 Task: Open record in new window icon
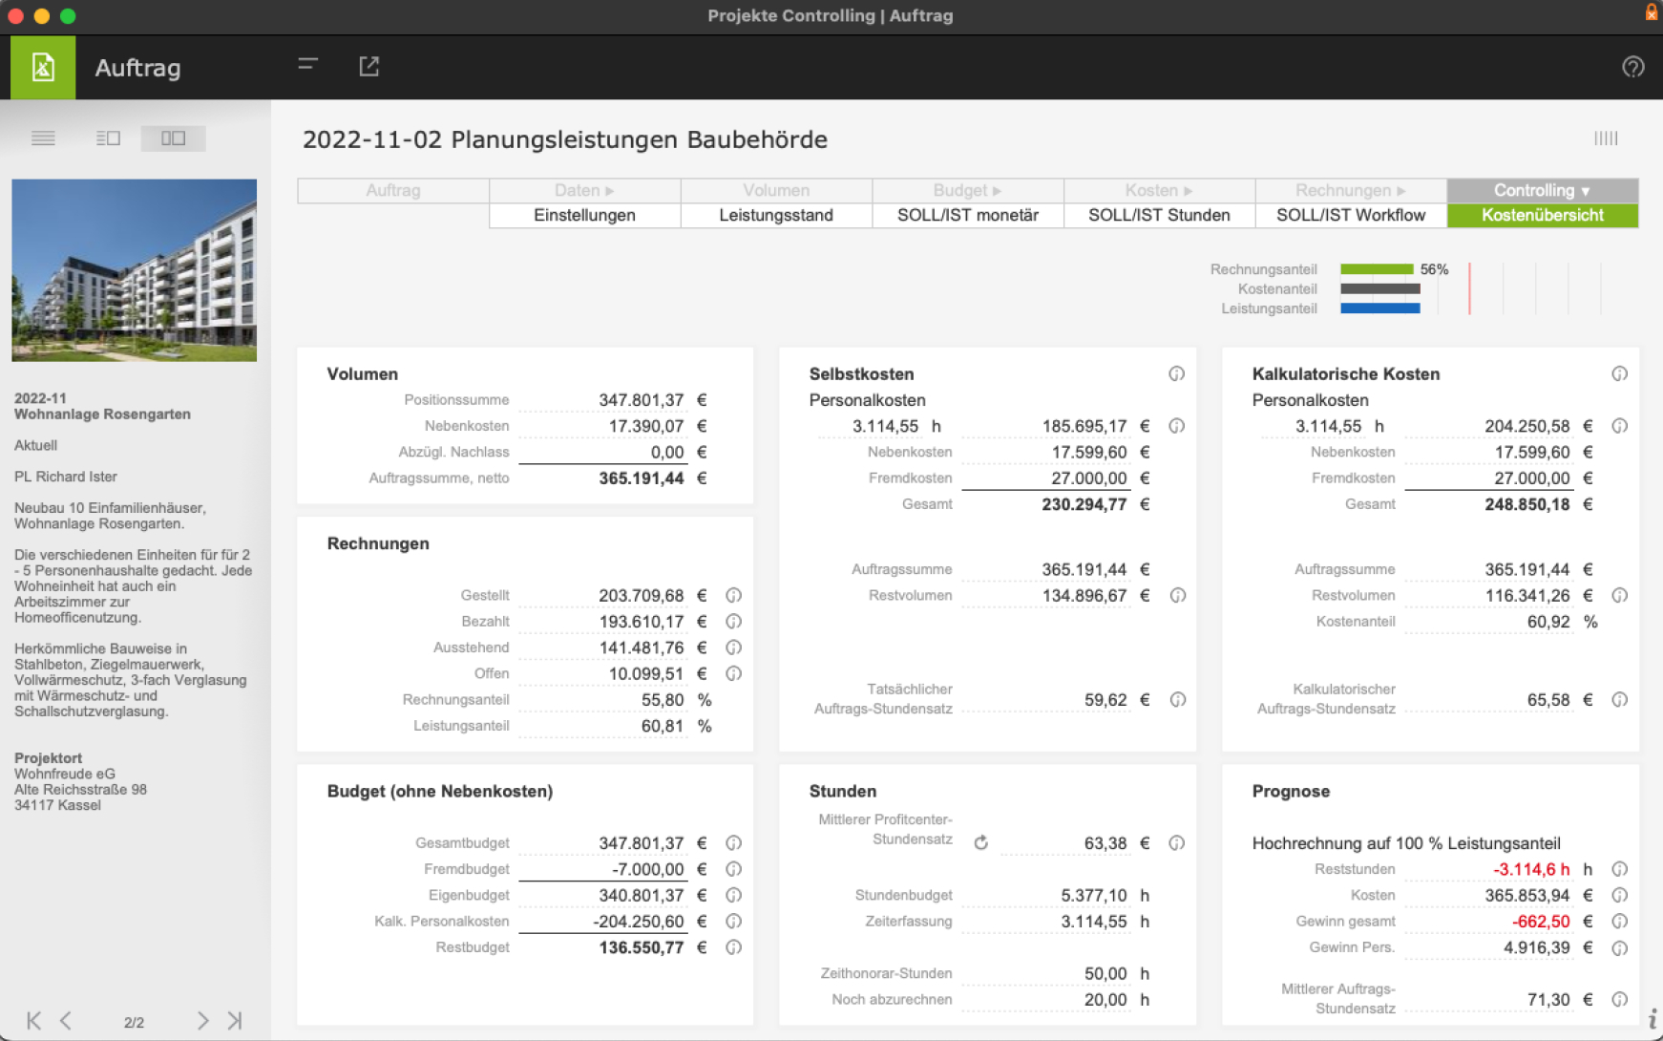(x=369, y=66)
